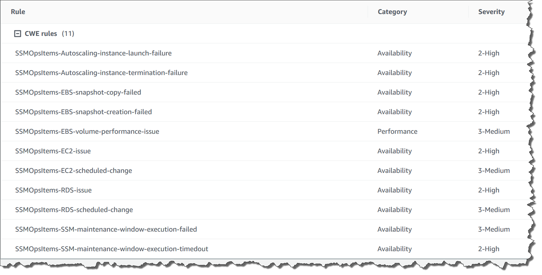This screenshot has width=542, height=275.
Task: Click the Rule column header
Action: coord(18,12)
